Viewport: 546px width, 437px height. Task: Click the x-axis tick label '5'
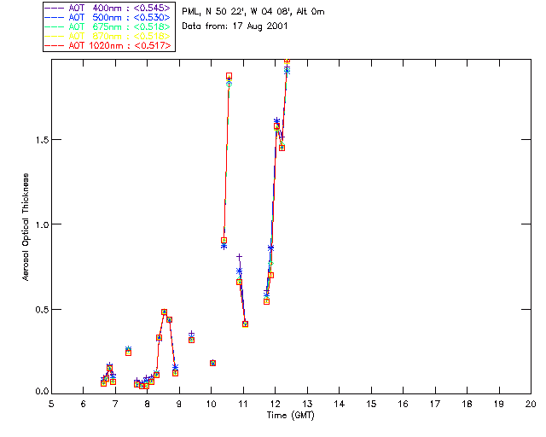(x=51, y=404)
